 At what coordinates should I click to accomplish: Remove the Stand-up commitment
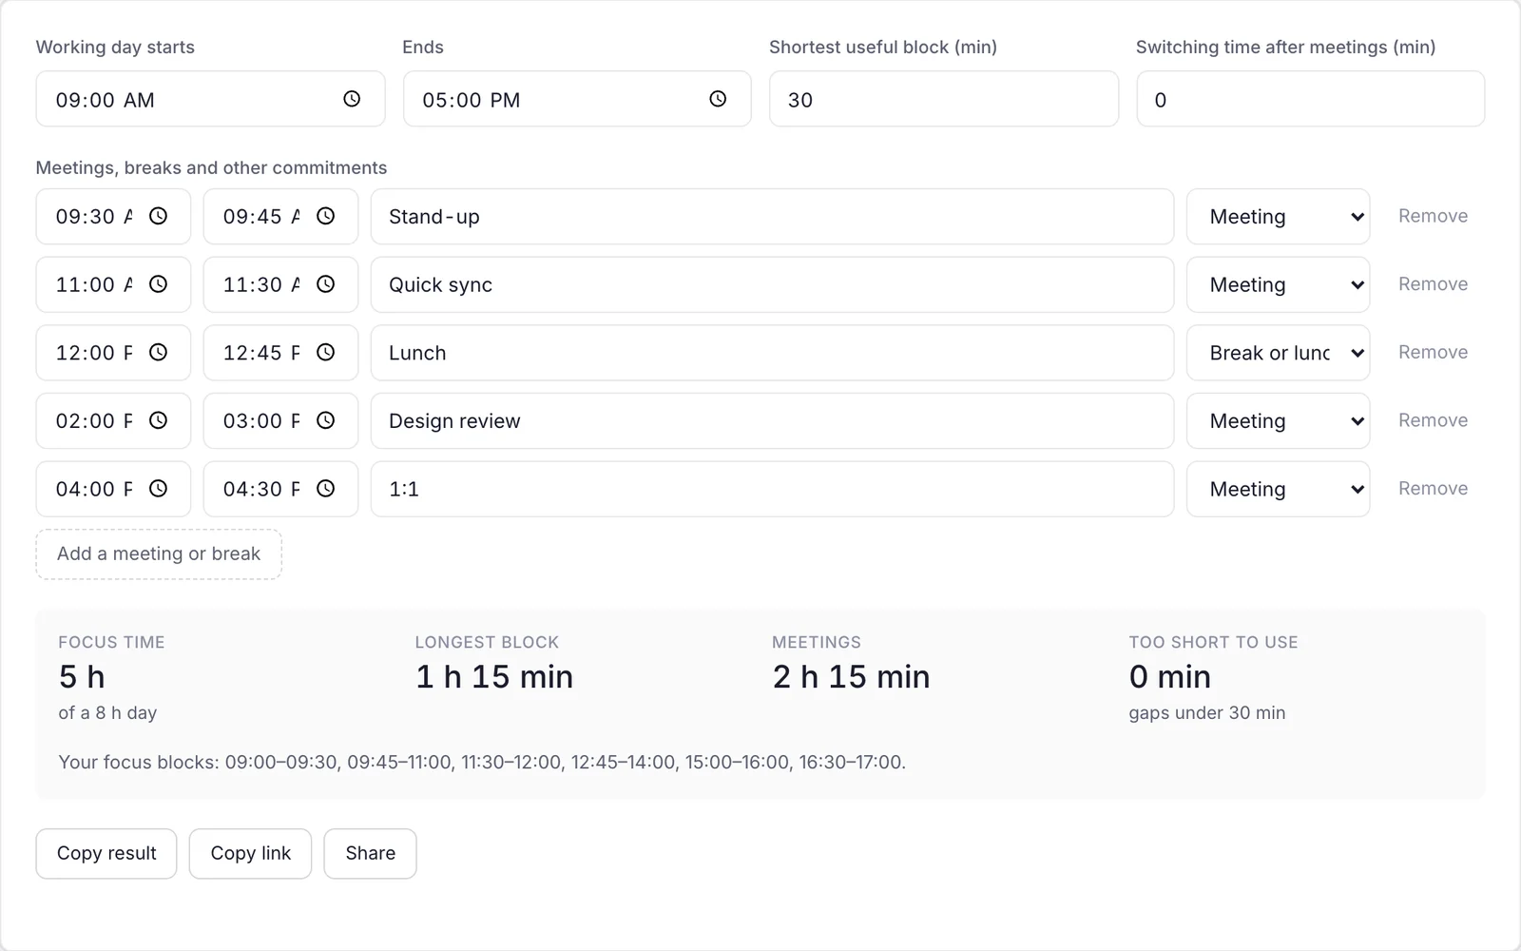point(1433,216)
